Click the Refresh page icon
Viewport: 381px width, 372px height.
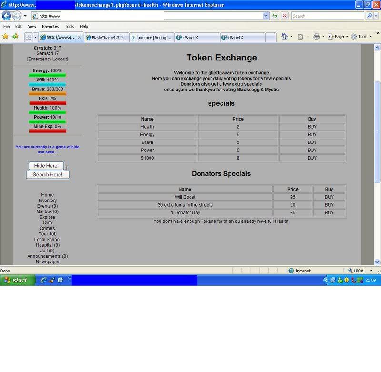pyautogui.click(x=275, y=16)
